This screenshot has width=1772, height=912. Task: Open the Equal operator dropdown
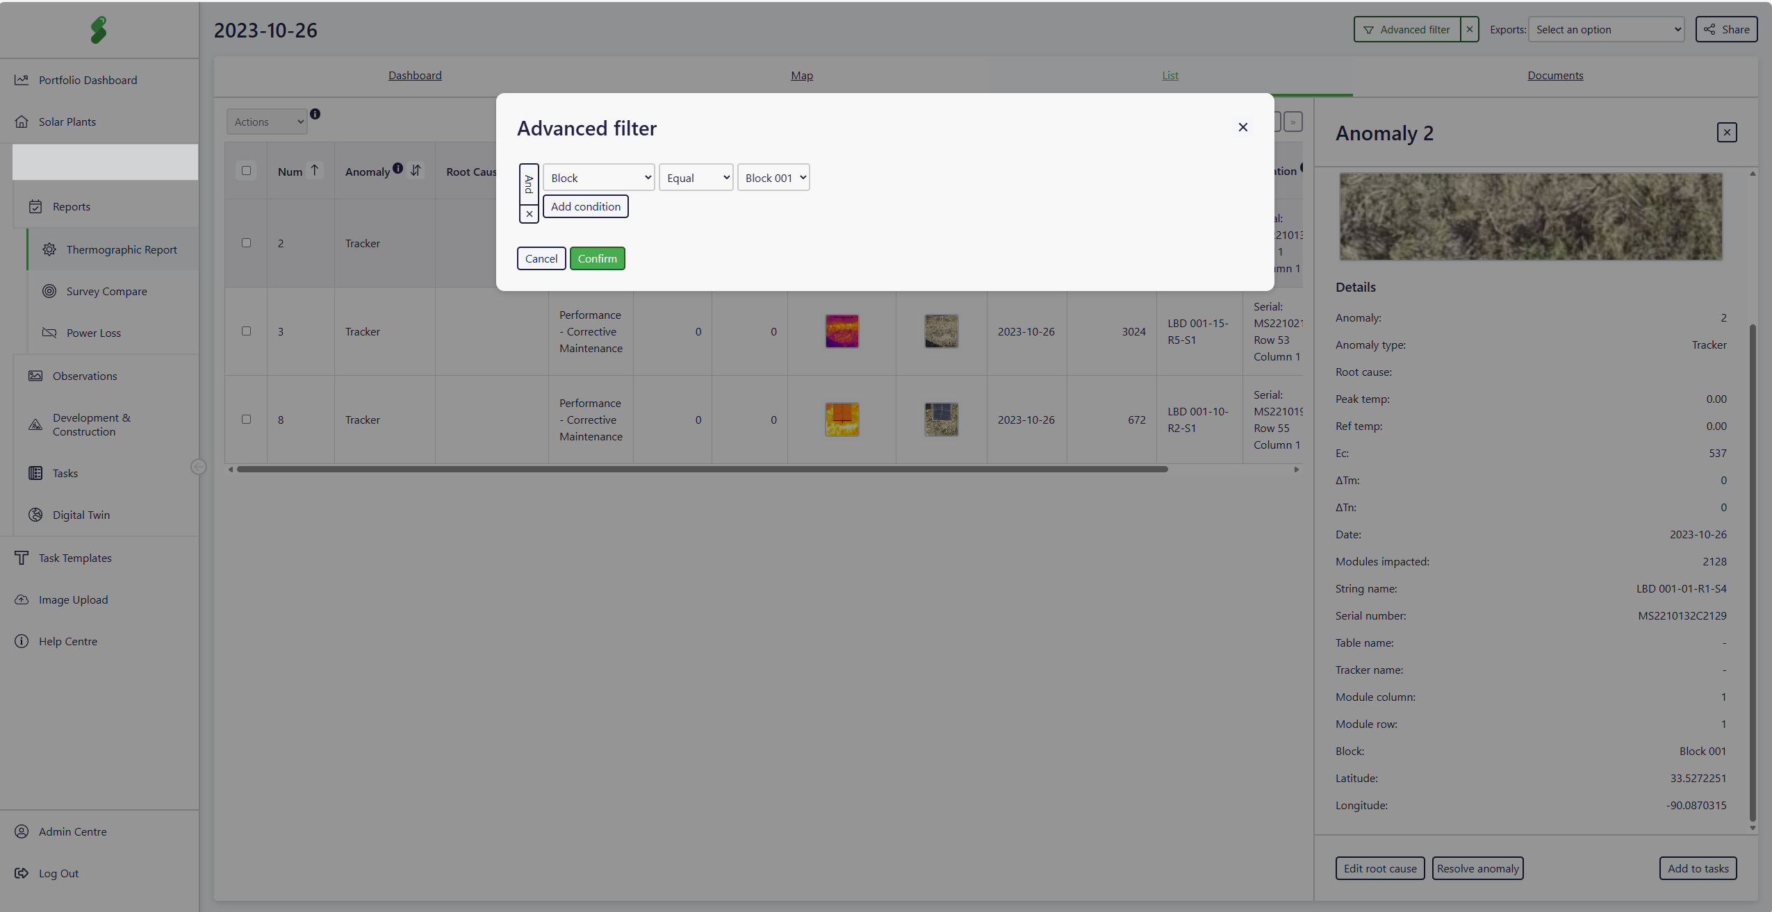[x=696, y=178]
